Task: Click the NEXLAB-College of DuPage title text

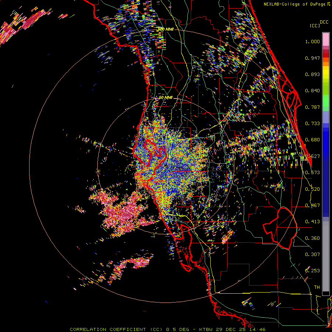Action: pos(295,4)
